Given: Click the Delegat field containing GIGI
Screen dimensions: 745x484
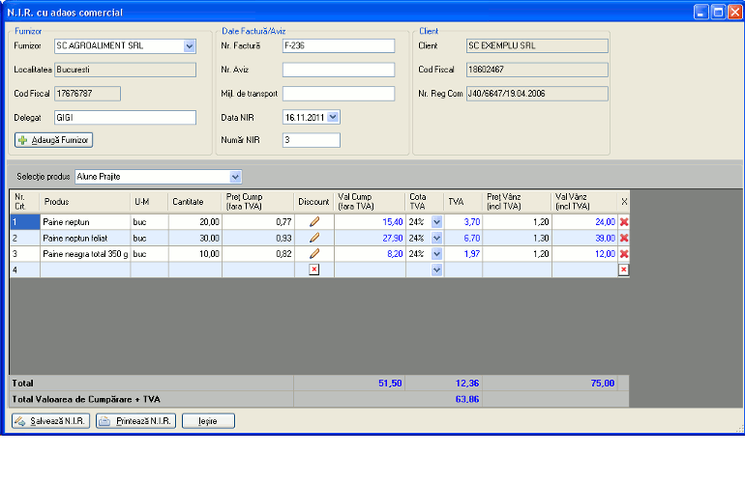Looking at the screenshot, I should tap(125, 117).
